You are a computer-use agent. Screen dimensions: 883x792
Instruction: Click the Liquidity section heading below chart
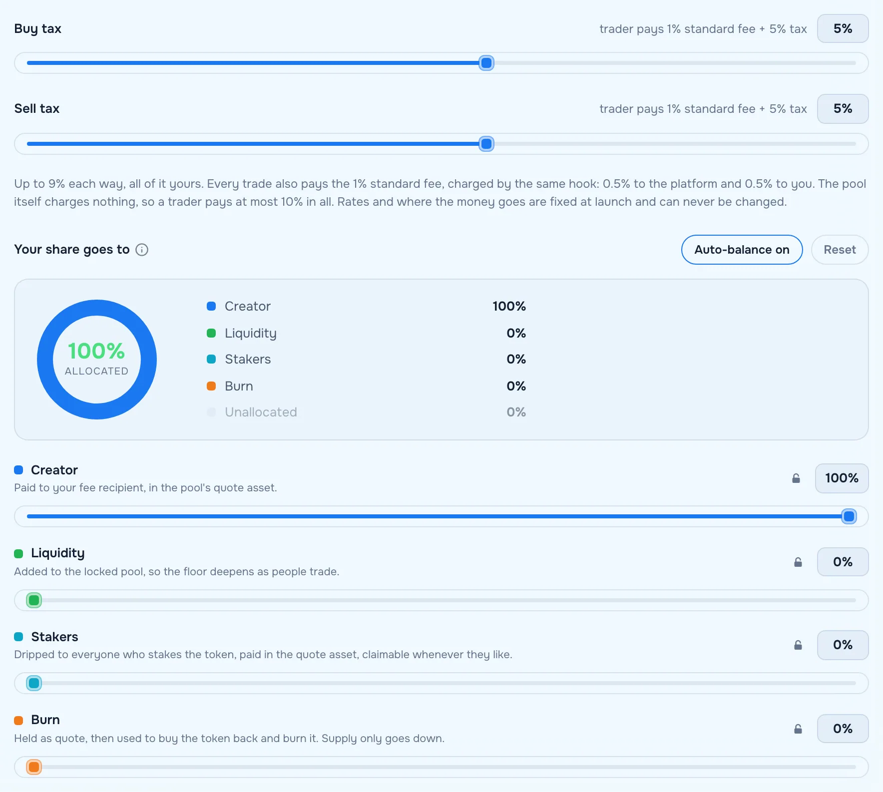[x=58, y=553]
